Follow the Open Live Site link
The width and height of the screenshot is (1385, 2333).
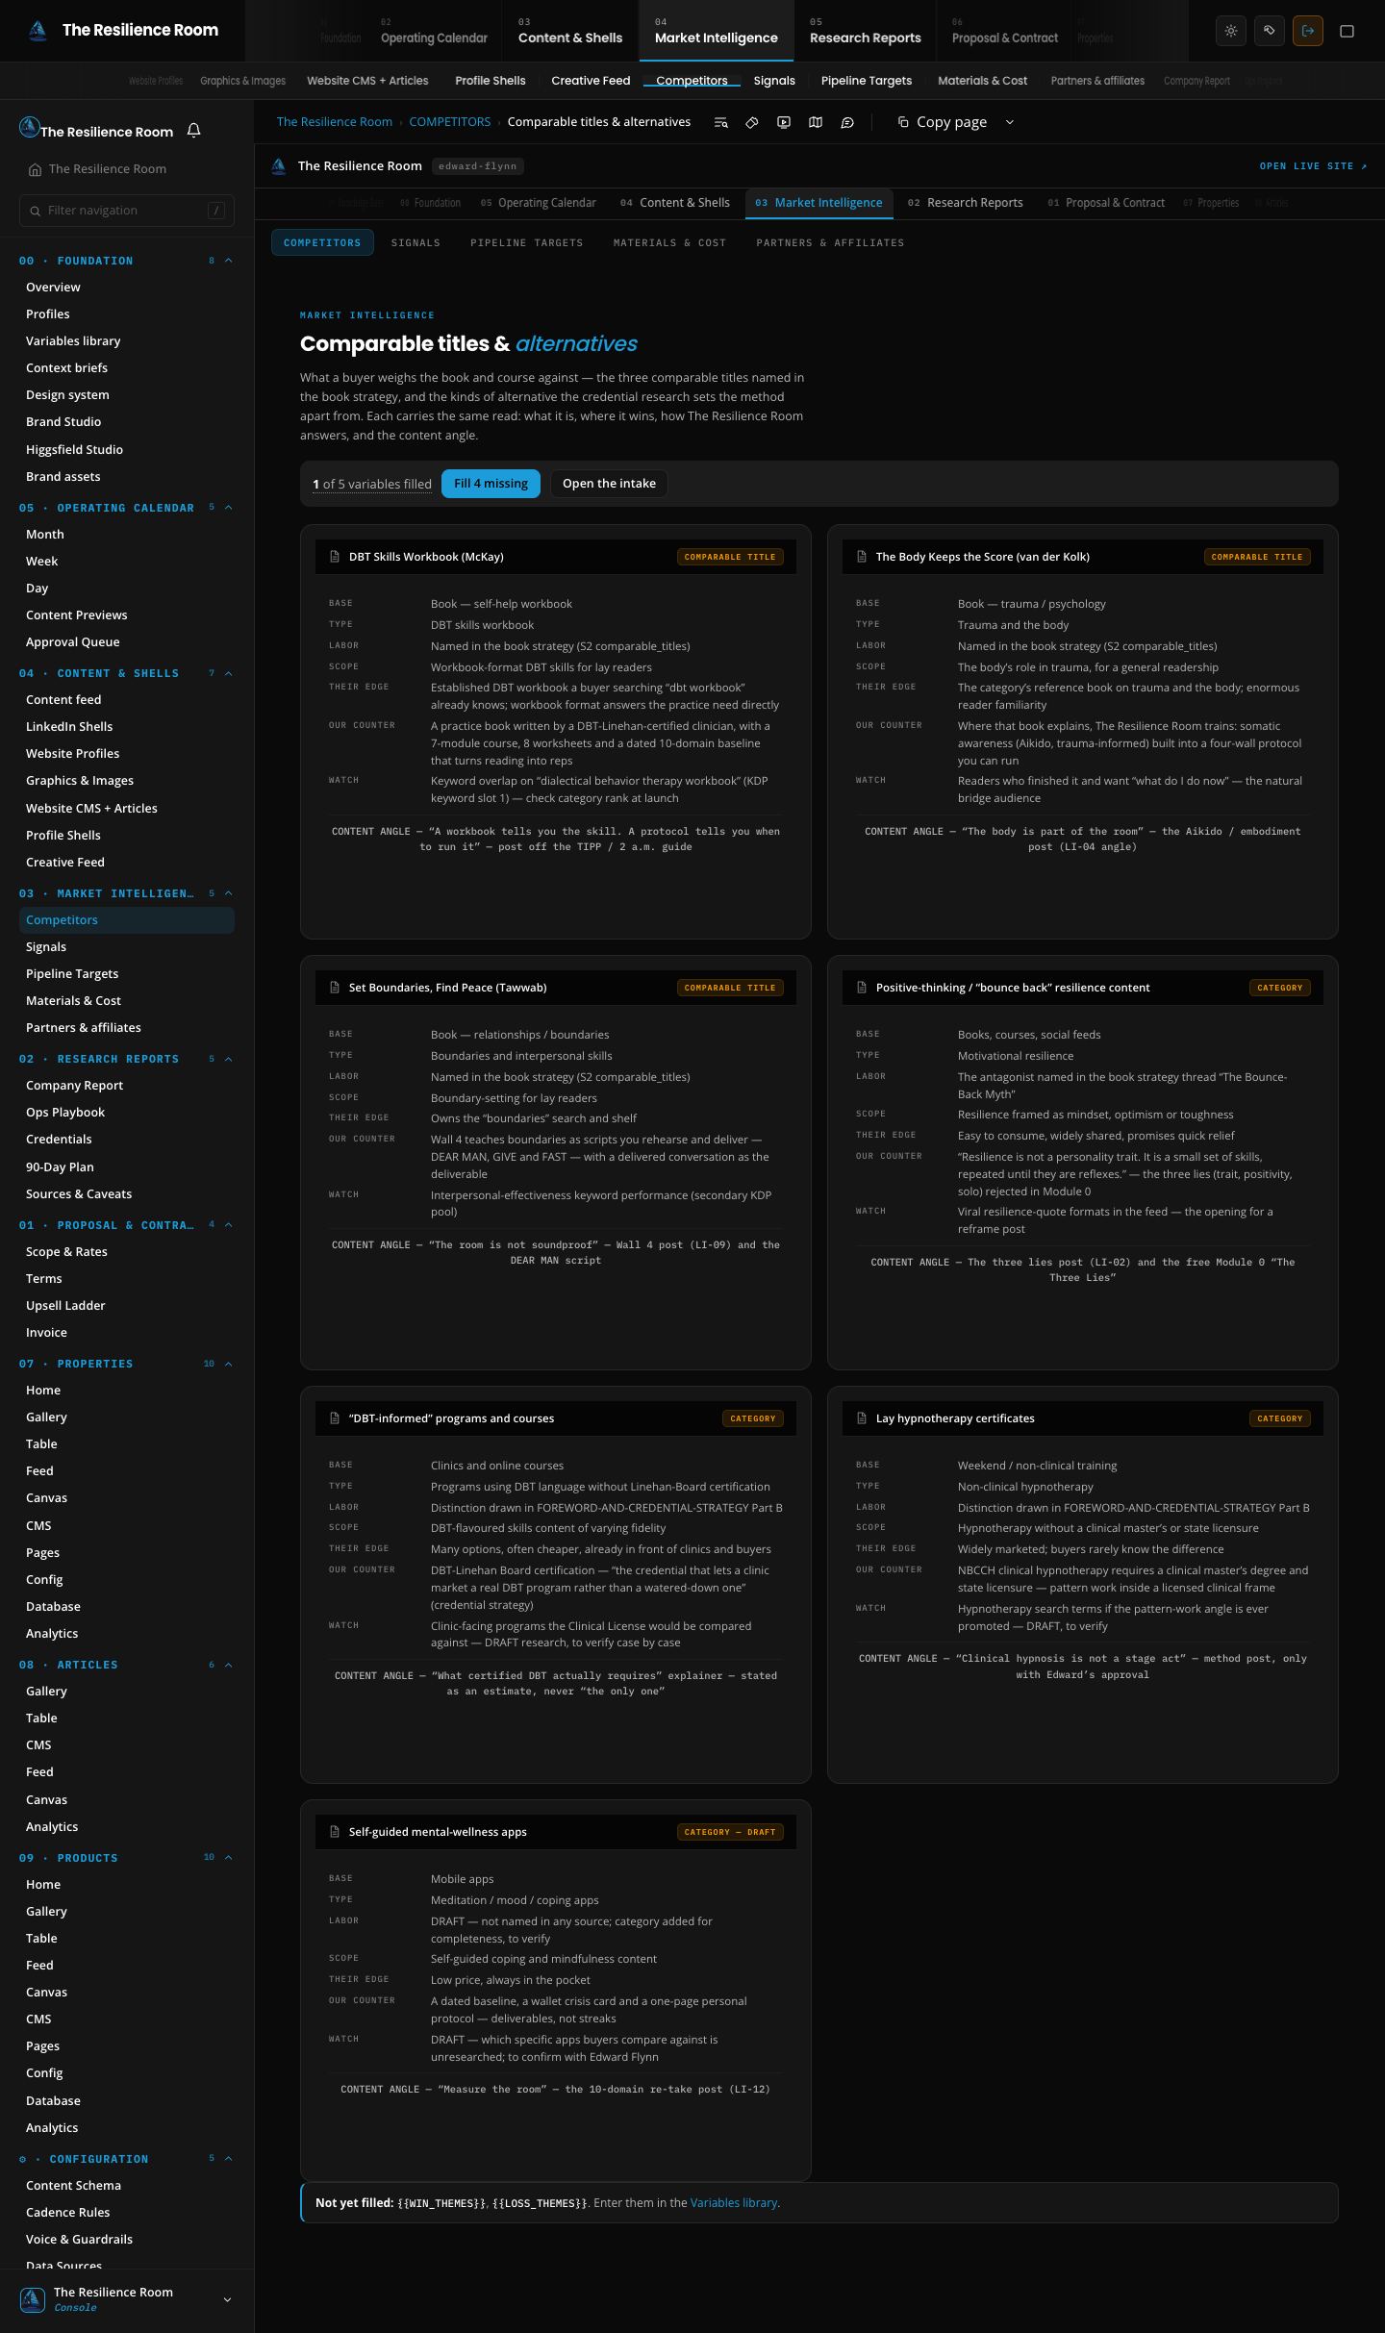click(1313, 166)
